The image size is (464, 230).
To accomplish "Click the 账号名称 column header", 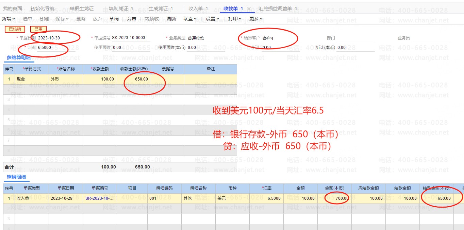I will click(66, 69).
